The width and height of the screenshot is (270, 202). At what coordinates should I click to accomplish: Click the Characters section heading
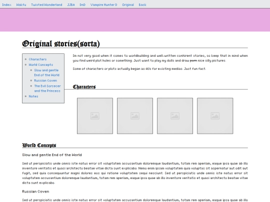click(84, 87)
